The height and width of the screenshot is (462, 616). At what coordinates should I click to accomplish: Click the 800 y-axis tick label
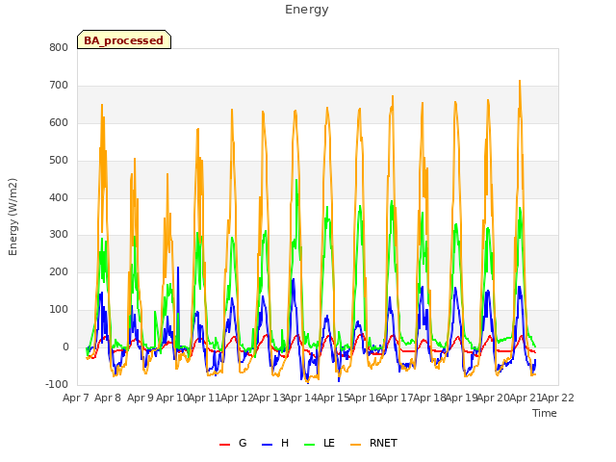[59, 47]
